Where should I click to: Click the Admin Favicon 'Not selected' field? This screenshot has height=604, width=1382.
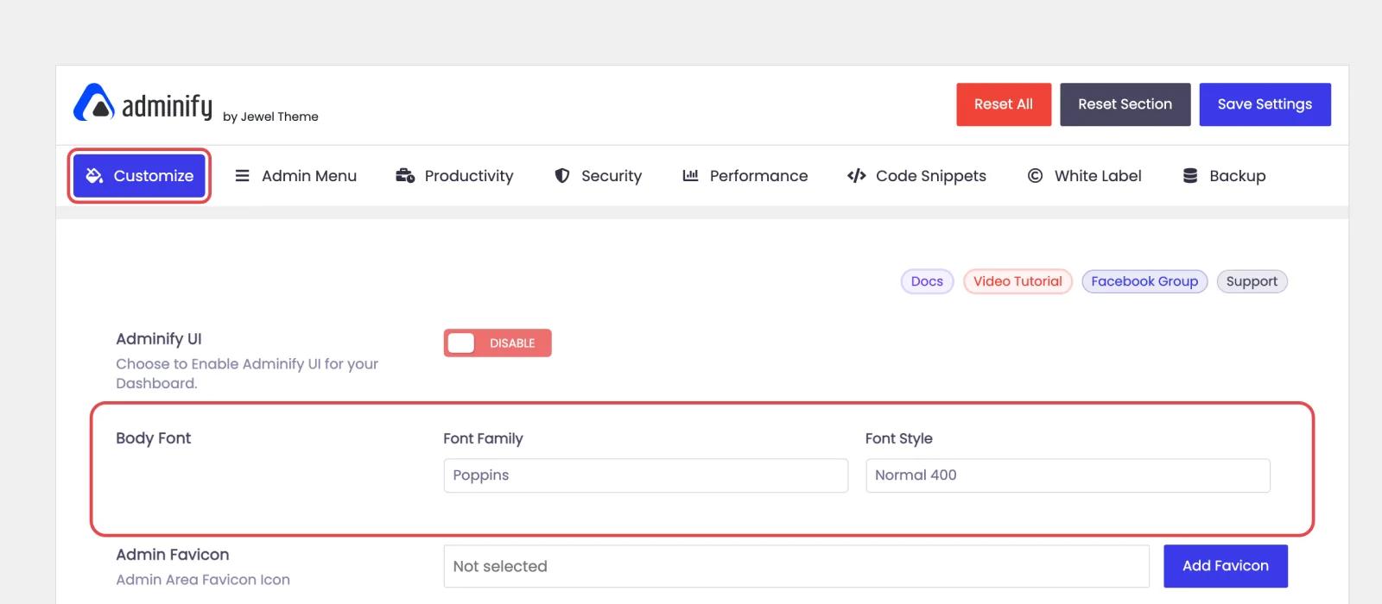[796, 566]
